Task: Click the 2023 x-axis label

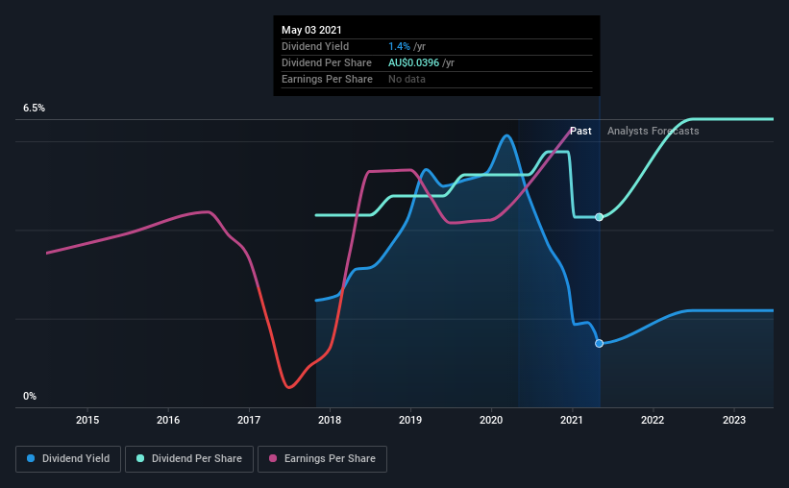Action: click(x=734, y=420)
